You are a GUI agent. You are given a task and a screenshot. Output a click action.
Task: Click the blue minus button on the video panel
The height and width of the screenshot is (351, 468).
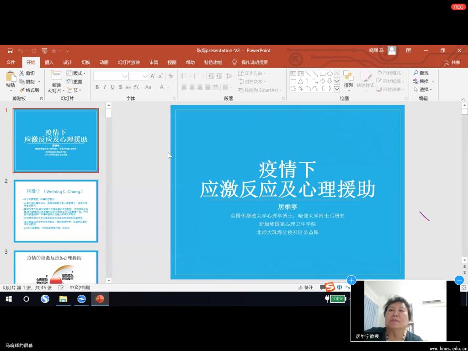459,280
